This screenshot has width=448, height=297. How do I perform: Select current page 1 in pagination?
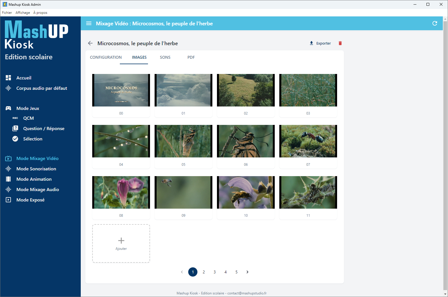(193, 272)
